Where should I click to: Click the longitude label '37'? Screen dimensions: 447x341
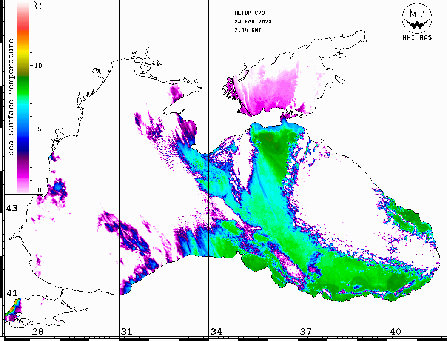[306, 331]
